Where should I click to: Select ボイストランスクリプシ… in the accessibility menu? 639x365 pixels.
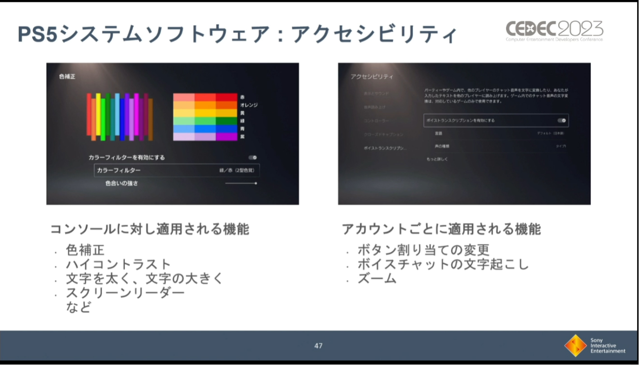click(385, 148)
